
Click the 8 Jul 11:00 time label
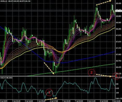click(91, 101)
